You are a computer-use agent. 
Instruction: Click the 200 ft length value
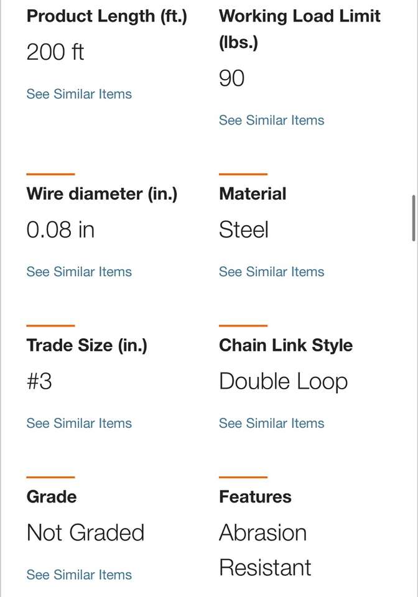pyautogui.click(x=55, y=52)
